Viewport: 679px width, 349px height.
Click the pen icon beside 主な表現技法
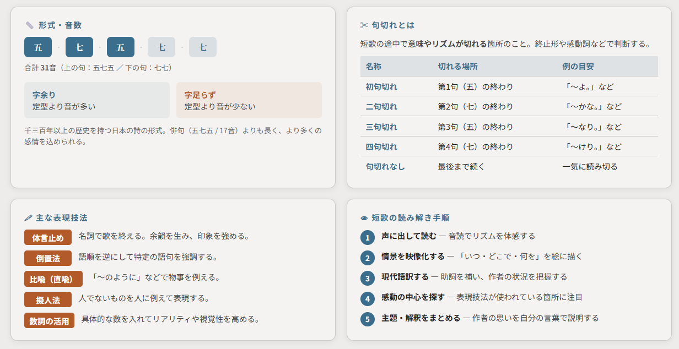29,217
